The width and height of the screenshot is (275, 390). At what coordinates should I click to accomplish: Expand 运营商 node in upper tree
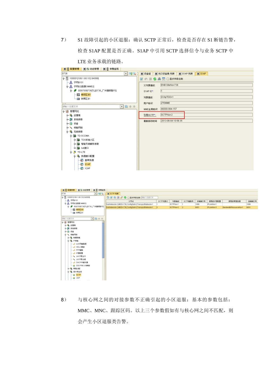67,115
